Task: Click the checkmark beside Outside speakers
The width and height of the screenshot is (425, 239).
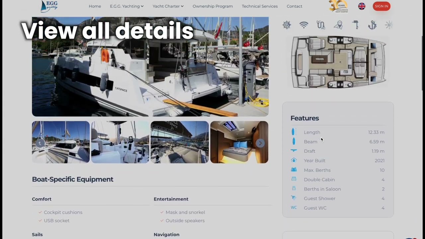Action: coord(162,221)
